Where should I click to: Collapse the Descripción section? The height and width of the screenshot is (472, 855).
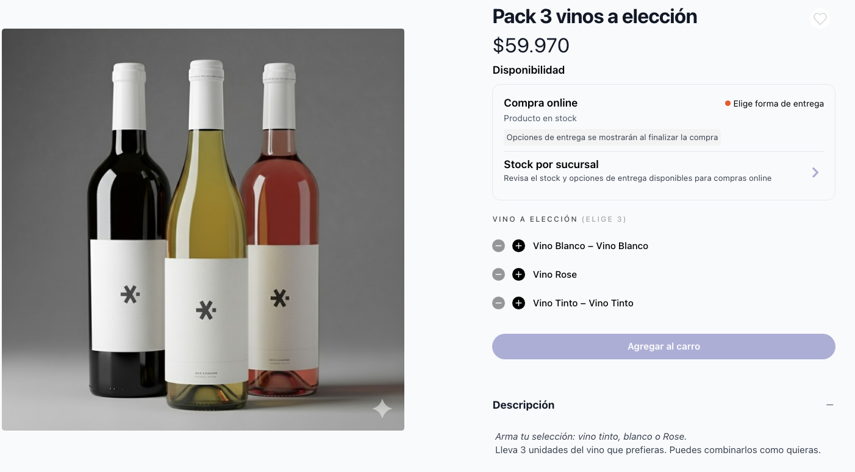[x=829, y=405]
